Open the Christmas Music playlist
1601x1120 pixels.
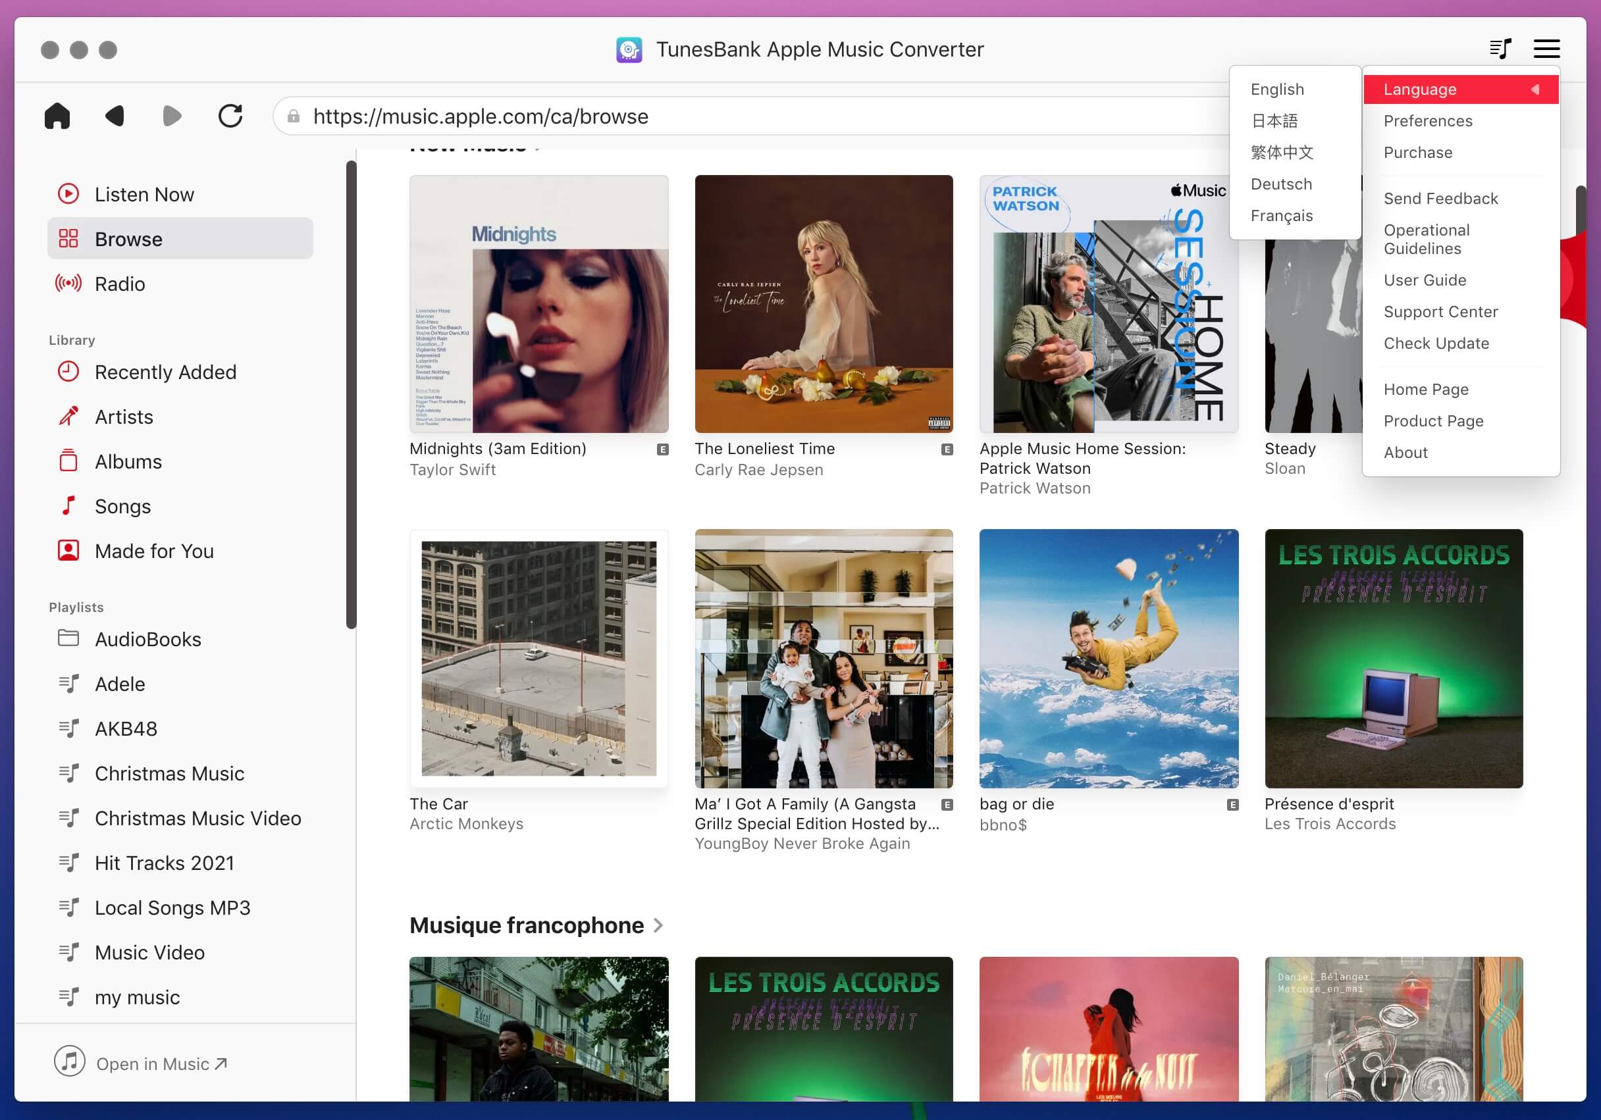pos(180,774)
